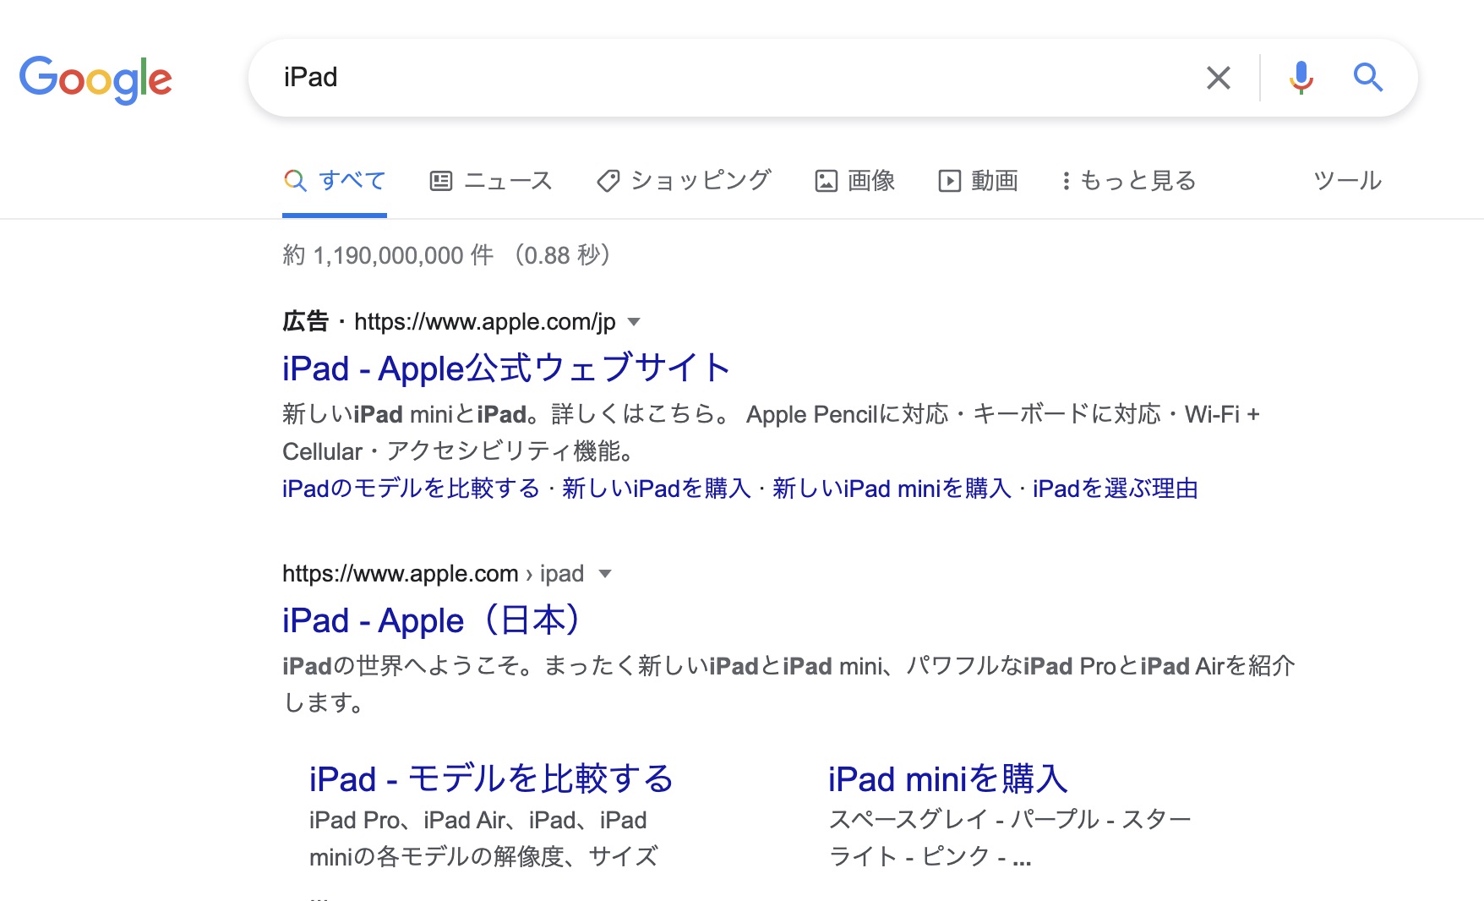Select the すべて tab

(x=335, y=180)
